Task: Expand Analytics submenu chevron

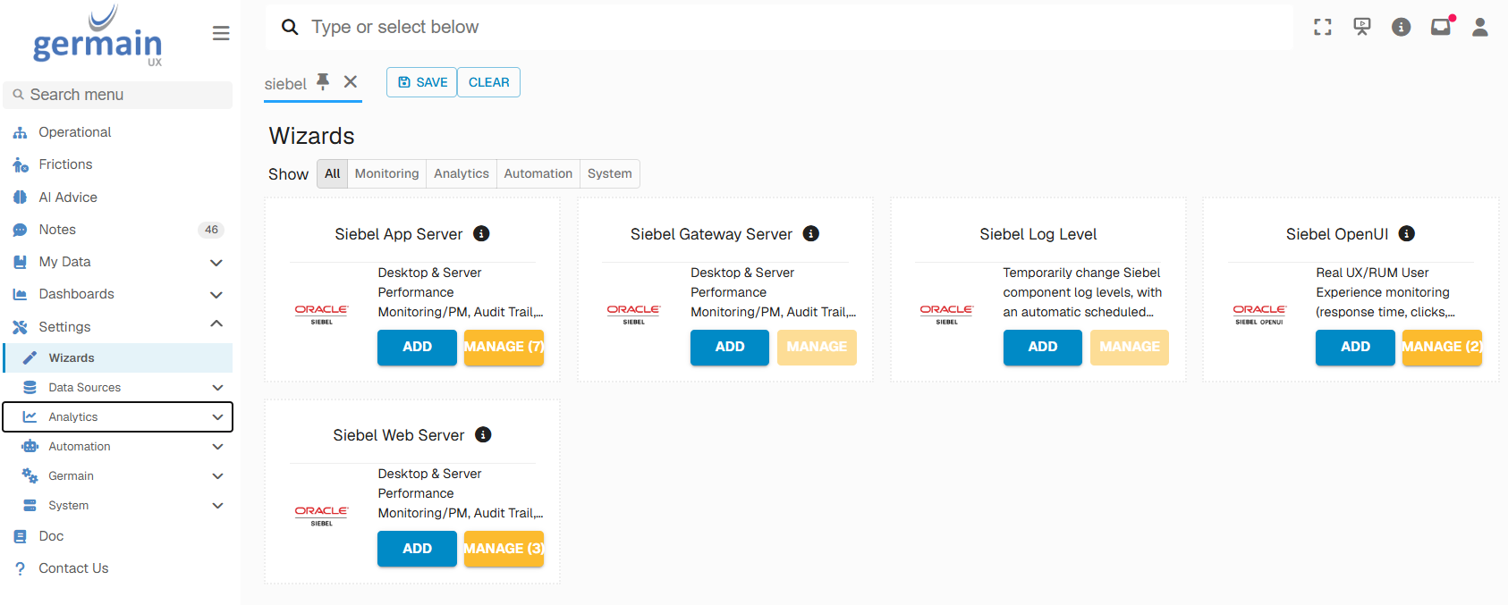Action: point(217,417)
